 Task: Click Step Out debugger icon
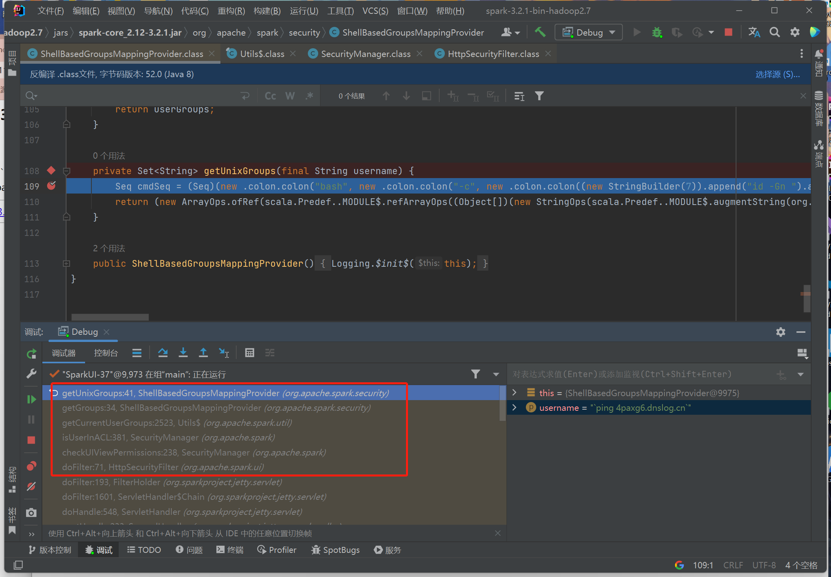tap(203, 353)
